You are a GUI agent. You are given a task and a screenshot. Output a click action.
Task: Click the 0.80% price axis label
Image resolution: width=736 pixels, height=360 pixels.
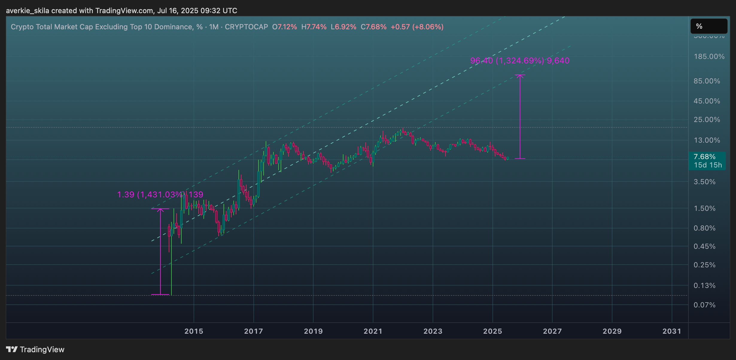click(704, 228)
